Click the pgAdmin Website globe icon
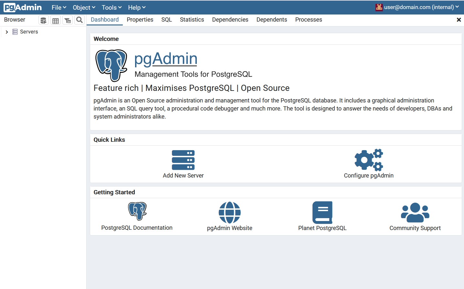This screenshot has height=289, width=464. pyautogui.click(x=230, y=213)
